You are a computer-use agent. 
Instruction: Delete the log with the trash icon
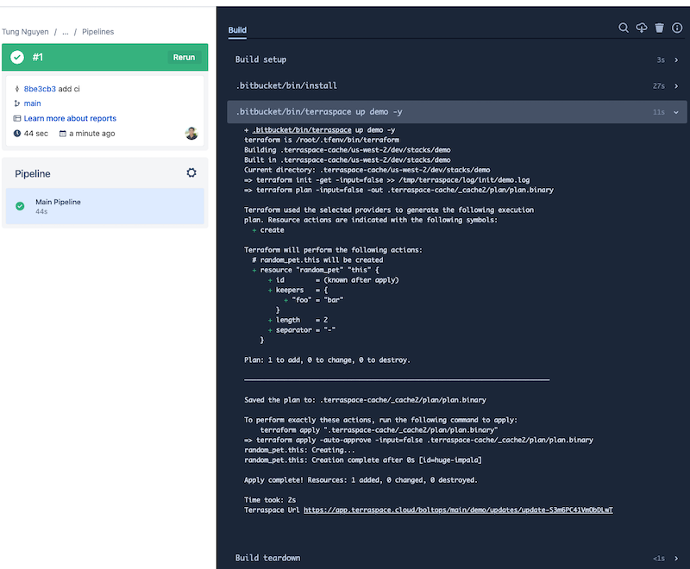[659, 28]
